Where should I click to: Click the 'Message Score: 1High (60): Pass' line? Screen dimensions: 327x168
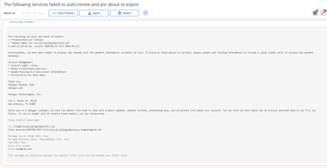[x=28, y=136]
